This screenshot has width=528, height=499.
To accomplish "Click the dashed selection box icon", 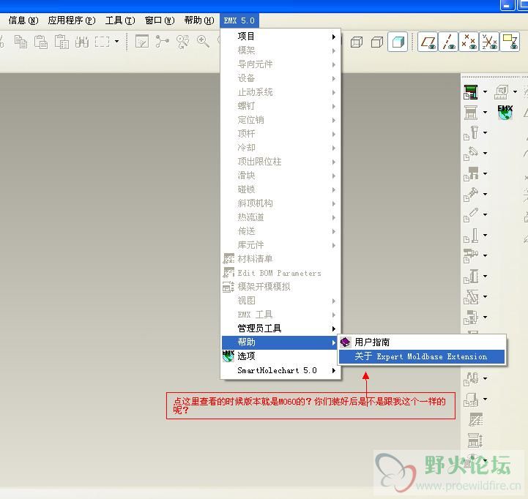I will tap(102, 42).
